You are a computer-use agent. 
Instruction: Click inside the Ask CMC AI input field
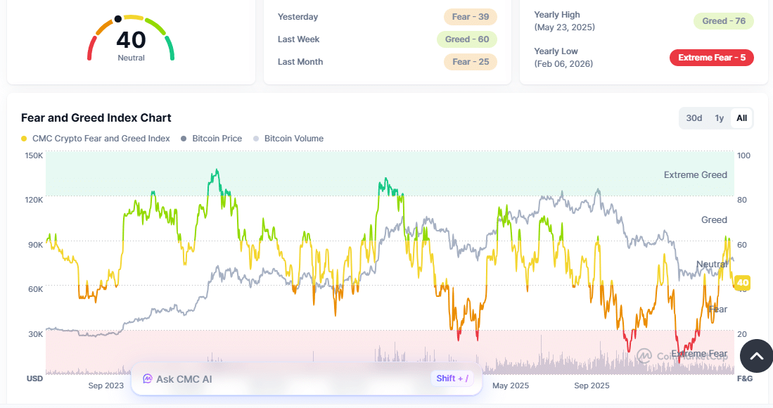[x=281, y=378]
